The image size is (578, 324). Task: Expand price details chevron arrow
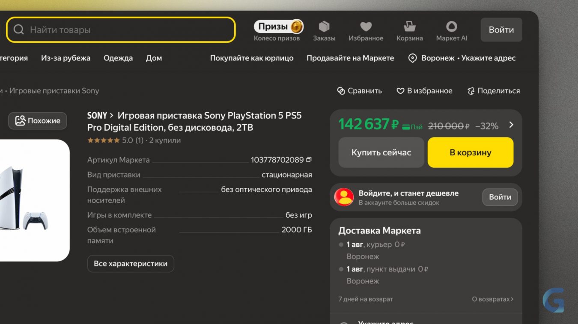click(x=511, y=125)
